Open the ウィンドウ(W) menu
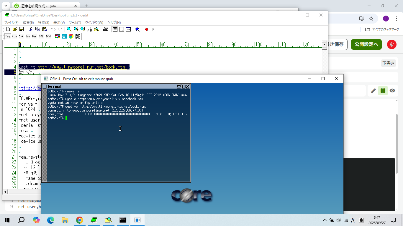This screenshot has width=403, height=226. click(x=94, y=23)
